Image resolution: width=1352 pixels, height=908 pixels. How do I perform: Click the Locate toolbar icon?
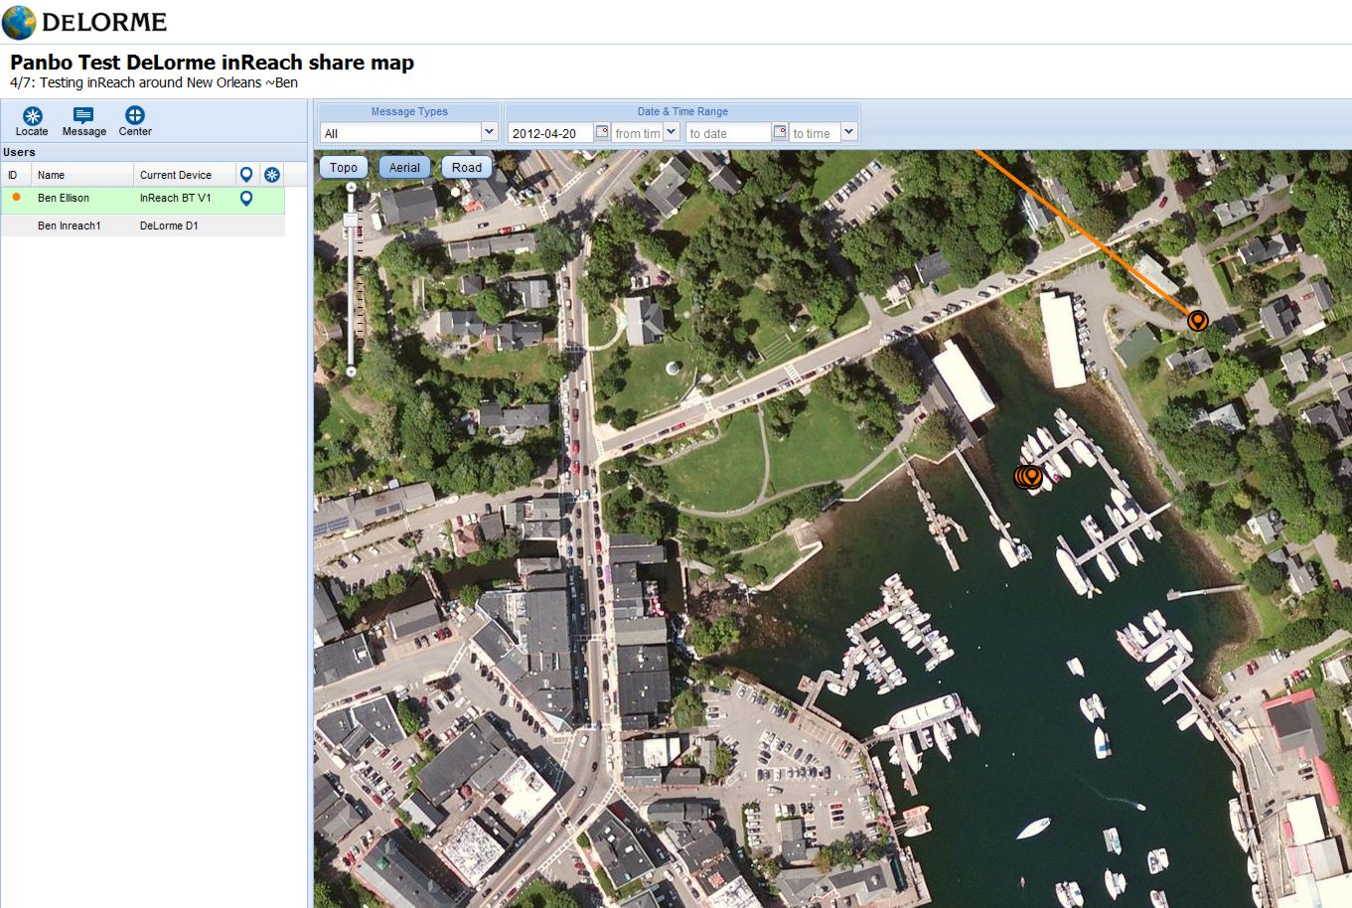(x=32, y=115)
